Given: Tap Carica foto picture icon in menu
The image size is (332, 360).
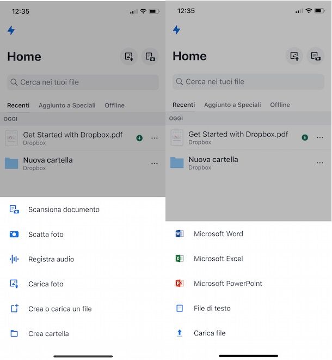Looking at the screenshot, I should pos(14,284).
